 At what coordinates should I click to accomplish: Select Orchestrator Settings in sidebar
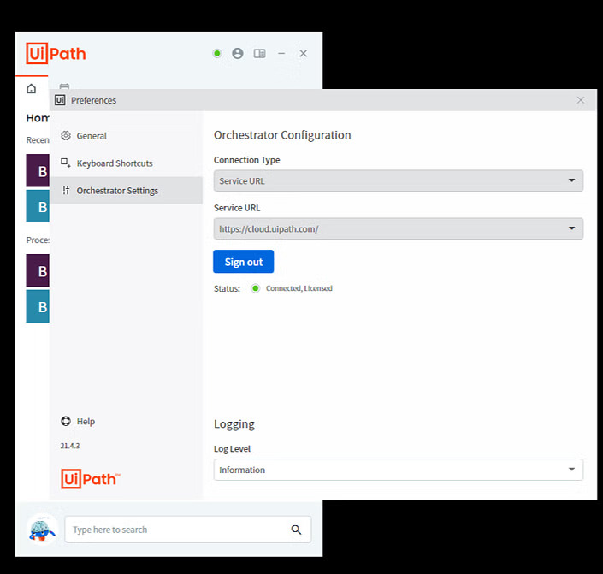coord(126,191)
